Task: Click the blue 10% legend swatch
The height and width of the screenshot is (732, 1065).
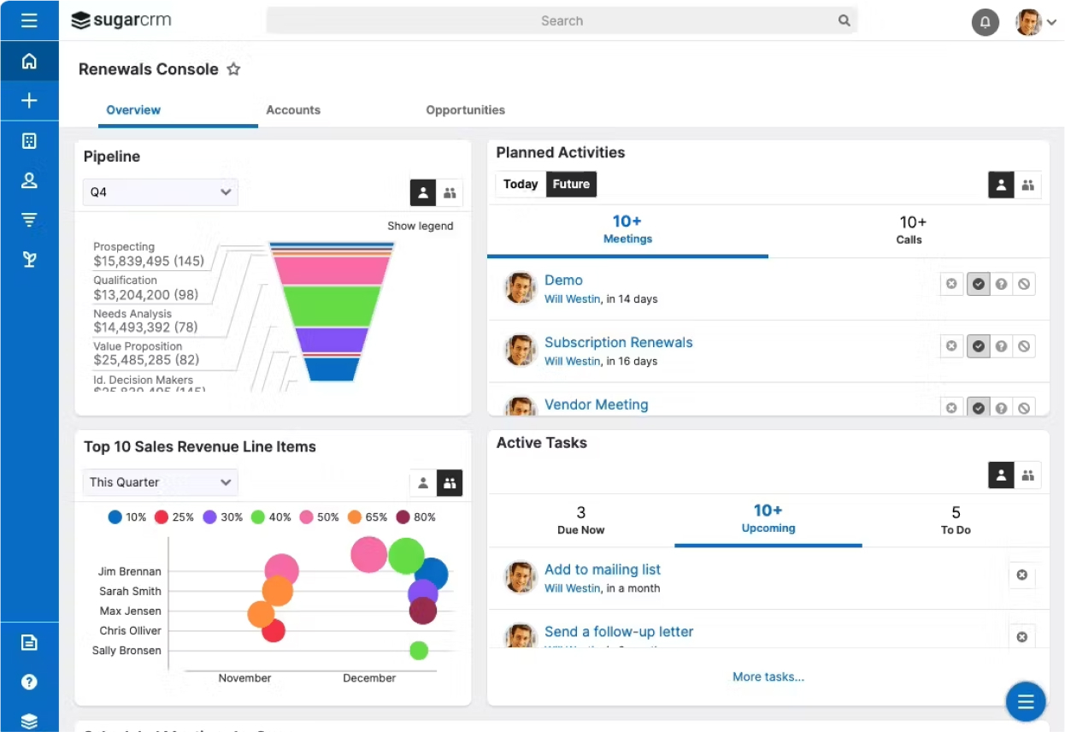Action: pyautogui.click(x=115, y=517)
